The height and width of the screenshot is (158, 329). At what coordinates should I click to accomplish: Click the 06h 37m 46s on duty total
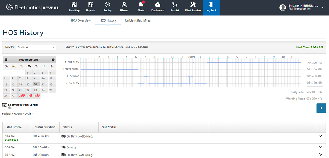pyautogui.click(x=314, y=83)
